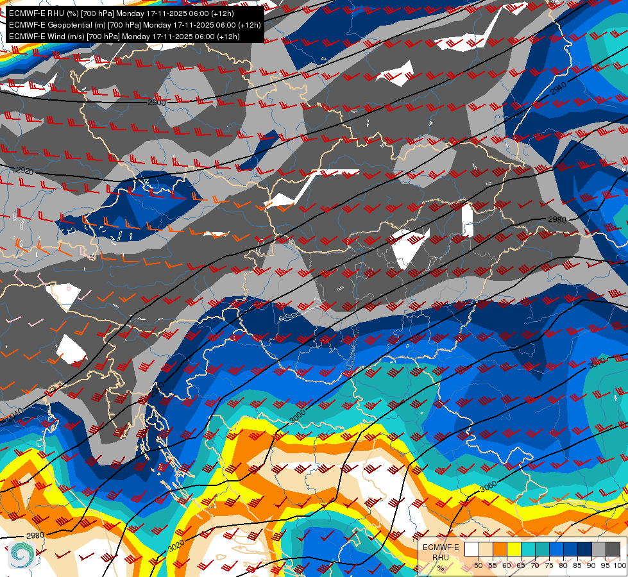Click the legend tick value 65

coord(521,565)
